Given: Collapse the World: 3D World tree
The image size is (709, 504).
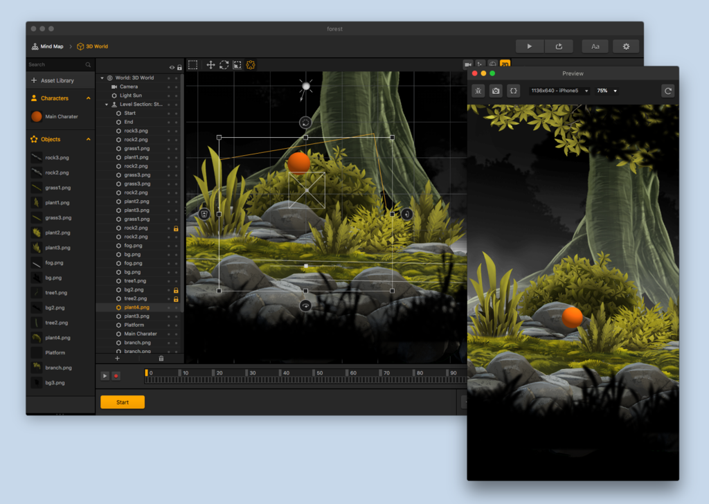Looking at the screenshot, I should (x=102, y=78).
